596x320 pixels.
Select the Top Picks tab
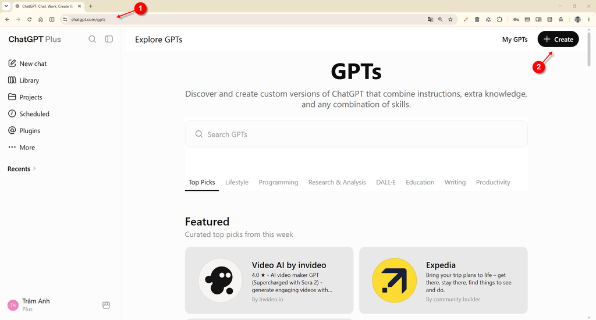[x=202, y=183]
